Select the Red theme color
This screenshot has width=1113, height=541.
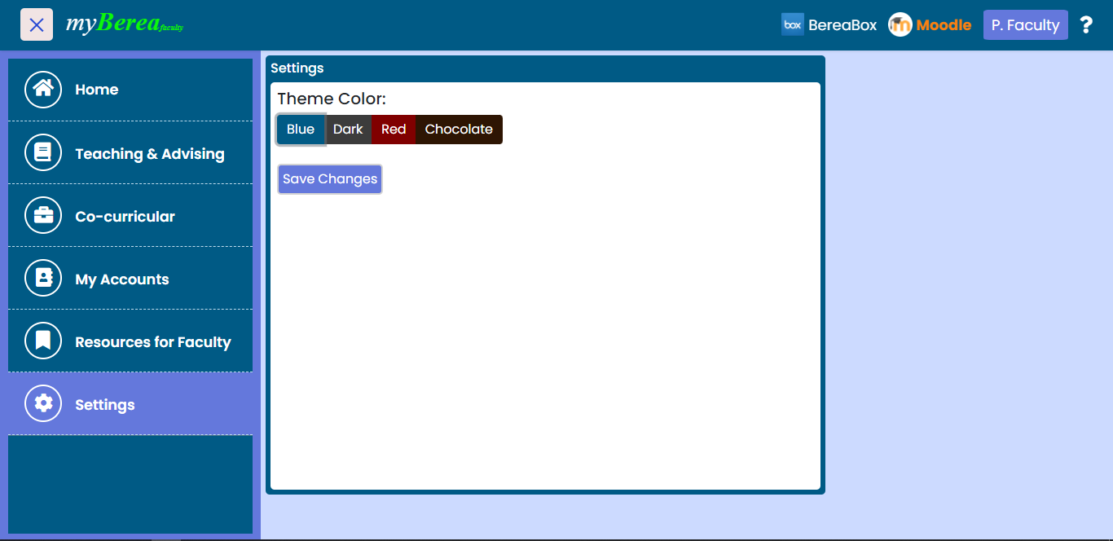click(394, 130)
